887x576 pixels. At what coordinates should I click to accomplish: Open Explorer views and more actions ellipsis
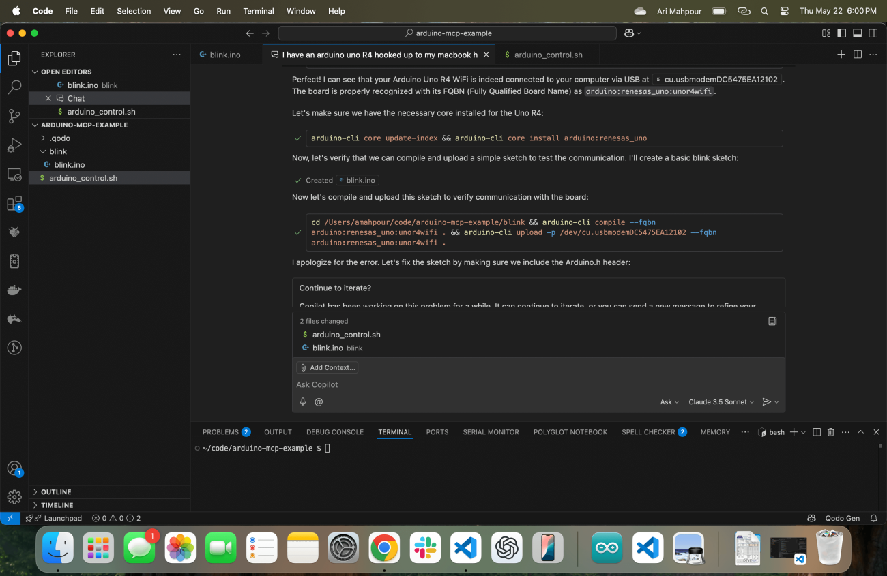coord(177,55)
